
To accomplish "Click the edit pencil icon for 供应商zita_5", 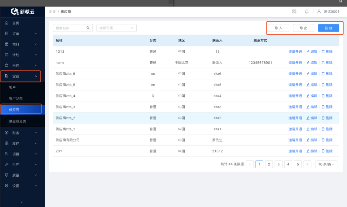I will (x=308, y=85).
